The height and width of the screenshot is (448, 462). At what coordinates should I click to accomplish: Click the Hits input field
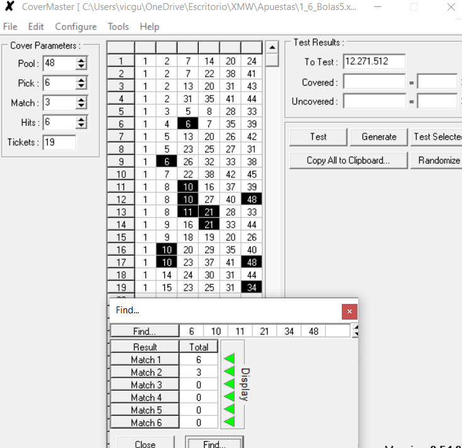(x=59, y=122)
